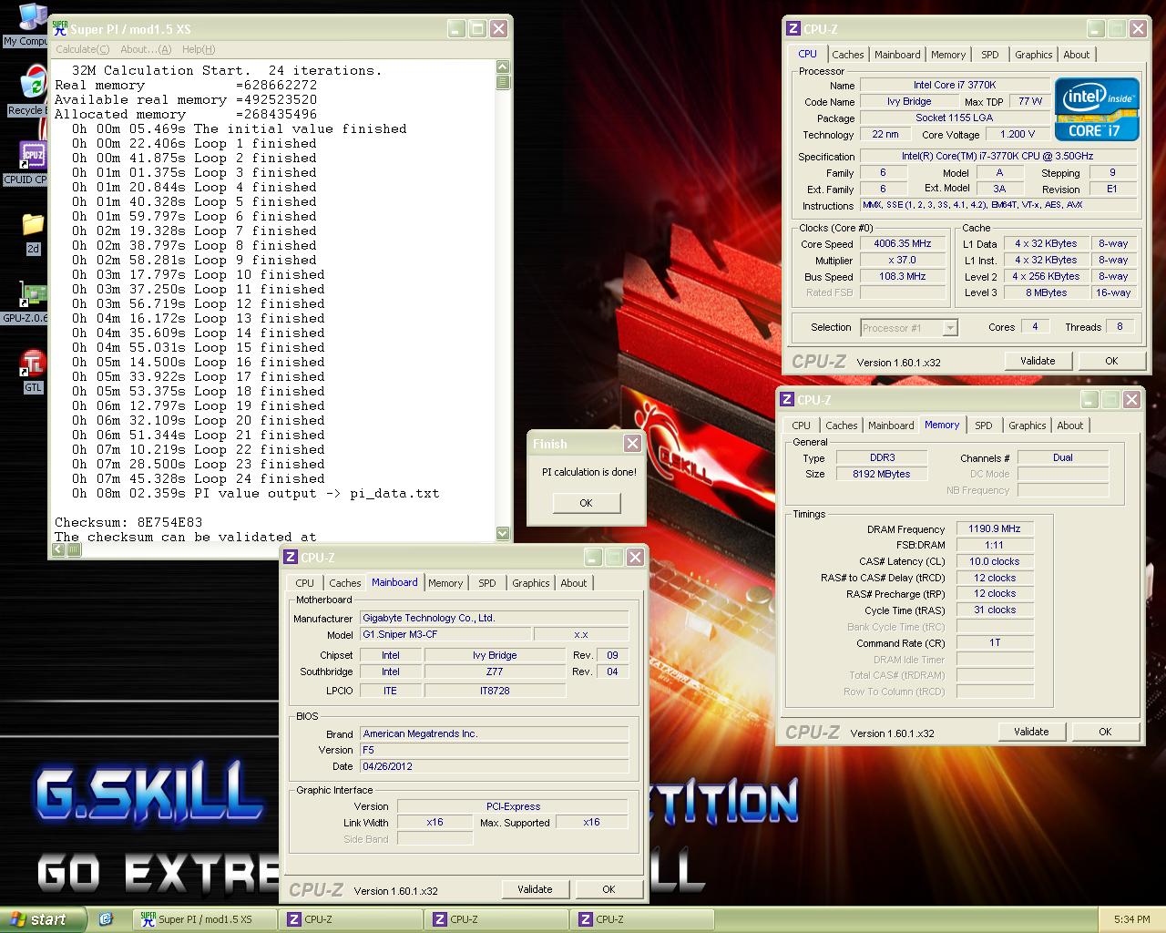
Task: Click the G1.Sniper M3-CF model field
Action: (x=445, y=634)
